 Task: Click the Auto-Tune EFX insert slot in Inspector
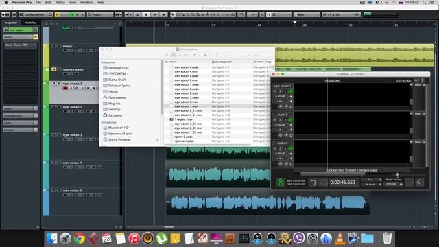[21, 45]
